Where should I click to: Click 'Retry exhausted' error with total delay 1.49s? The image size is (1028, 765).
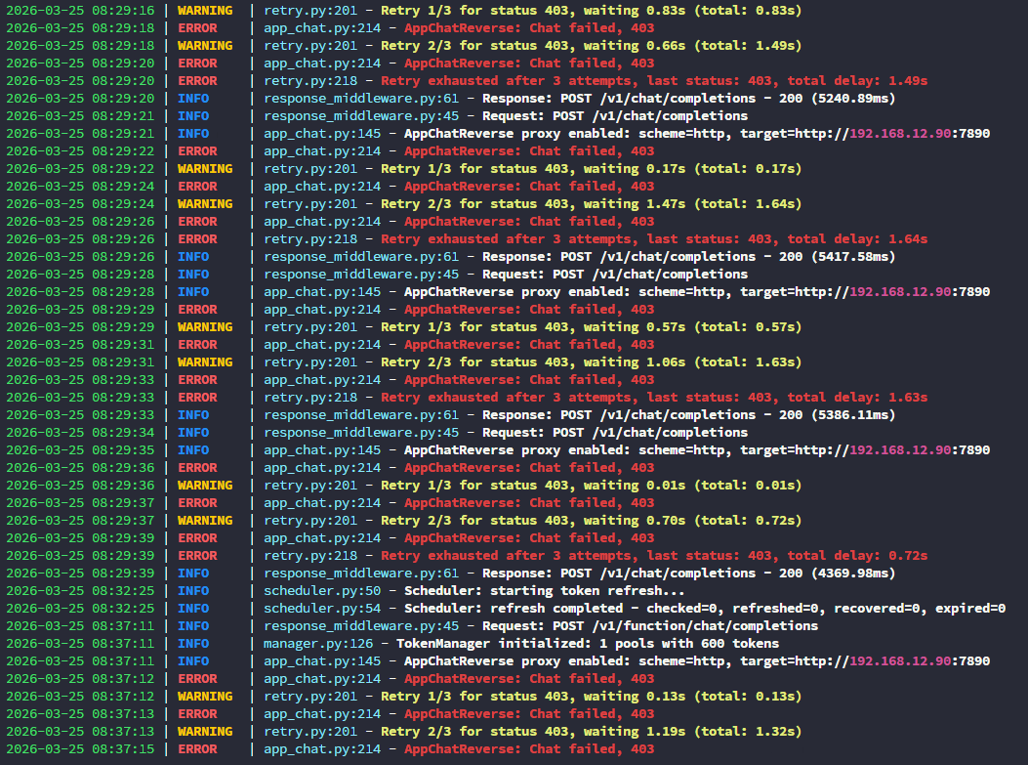tap(654, 81)
